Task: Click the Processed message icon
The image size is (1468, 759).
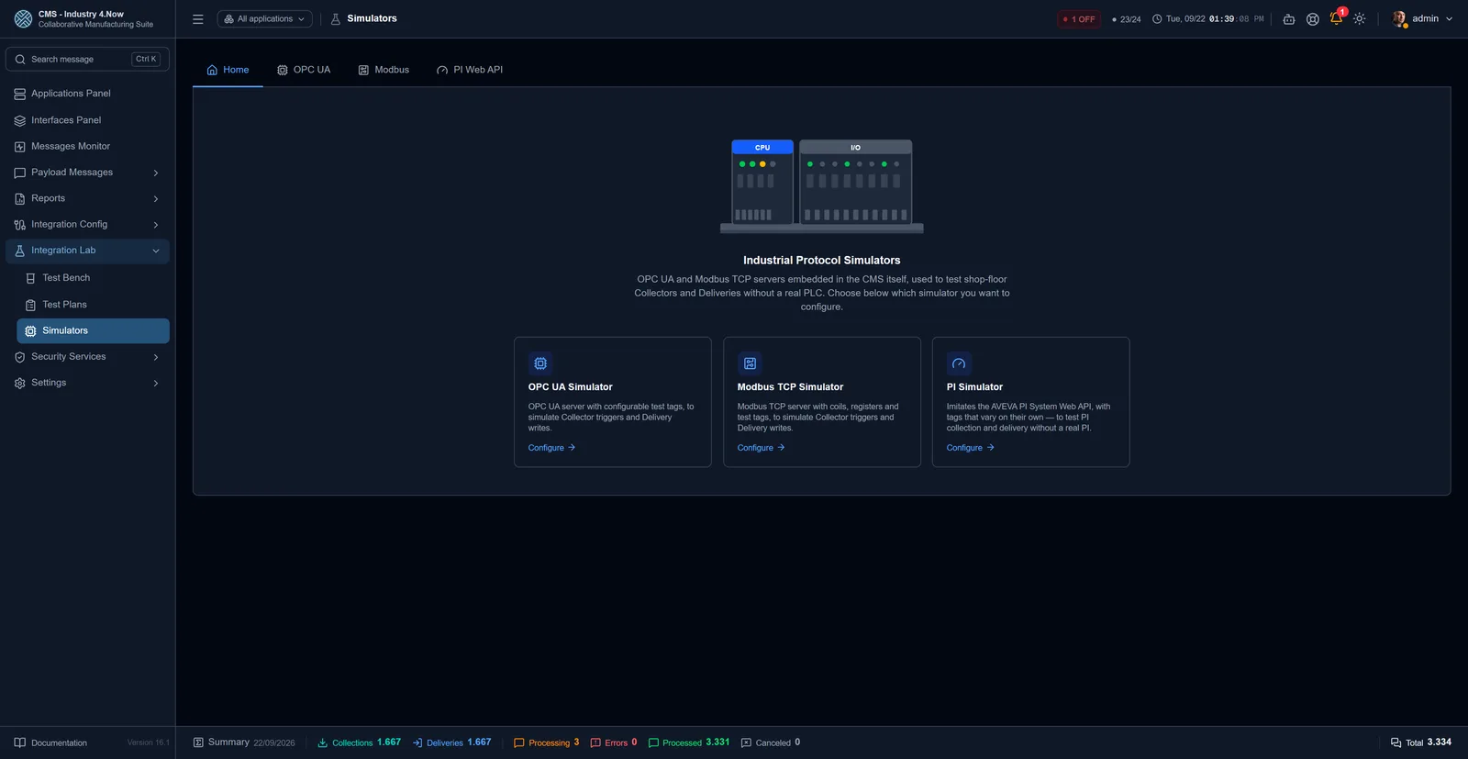Action: (653, 742)
